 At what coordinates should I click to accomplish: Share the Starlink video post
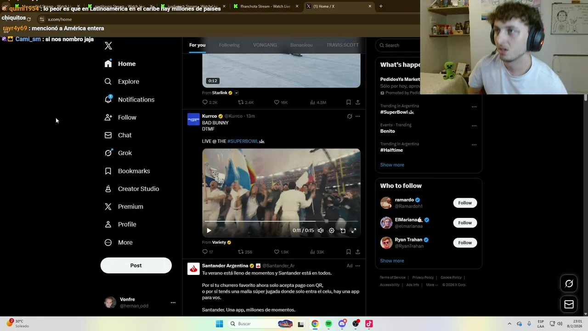[358, 102]
